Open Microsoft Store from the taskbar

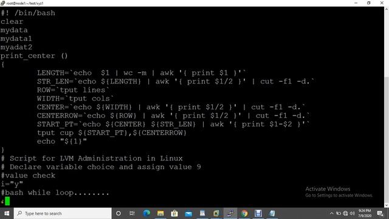click(x=174, y=214)
